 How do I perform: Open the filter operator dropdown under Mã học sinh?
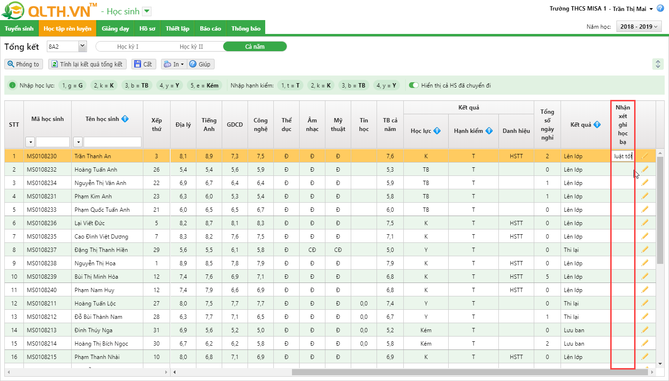tap(30, 142)
